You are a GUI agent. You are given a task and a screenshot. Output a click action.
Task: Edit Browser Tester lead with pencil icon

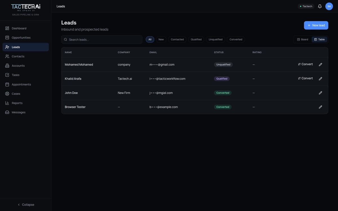click(320, 107)
